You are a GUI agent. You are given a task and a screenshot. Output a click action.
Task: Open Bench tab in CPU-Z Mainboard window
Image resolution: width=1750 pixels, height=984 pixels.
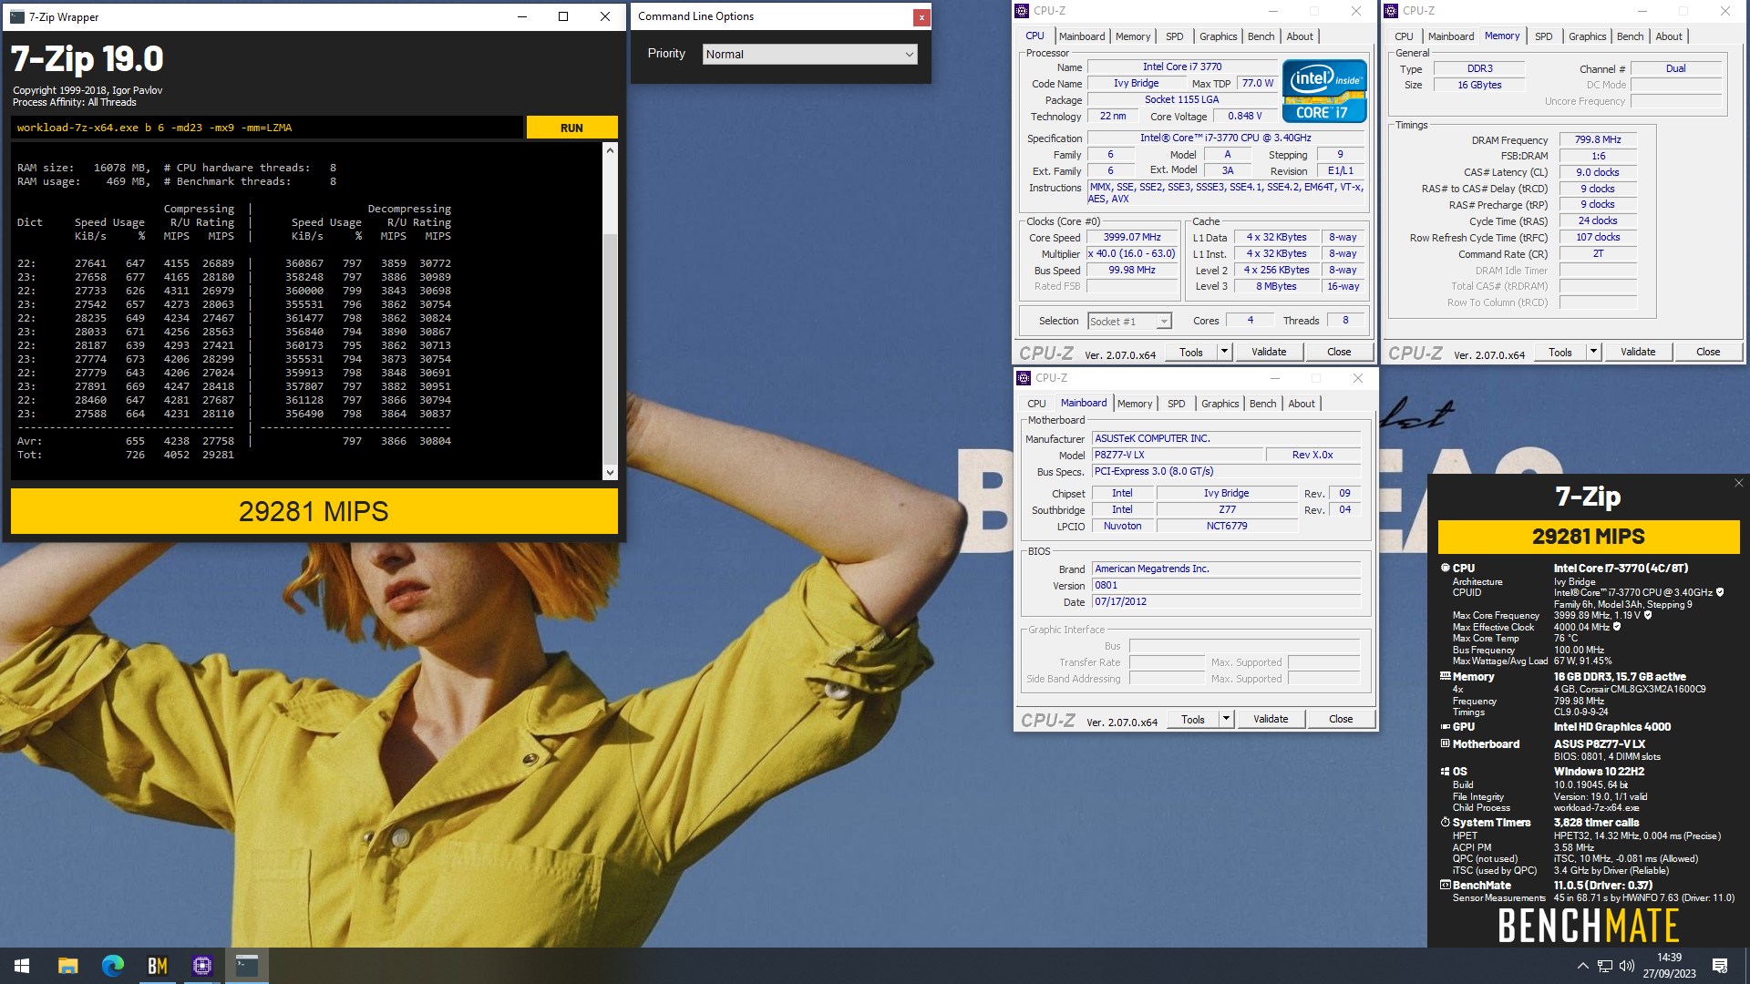(1262, 404)
